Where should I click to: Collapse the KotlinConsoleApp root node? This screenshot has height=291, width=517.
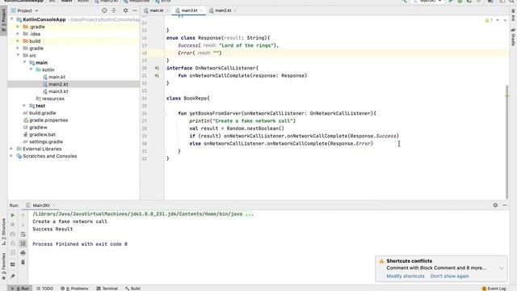(x=12, y=19)
